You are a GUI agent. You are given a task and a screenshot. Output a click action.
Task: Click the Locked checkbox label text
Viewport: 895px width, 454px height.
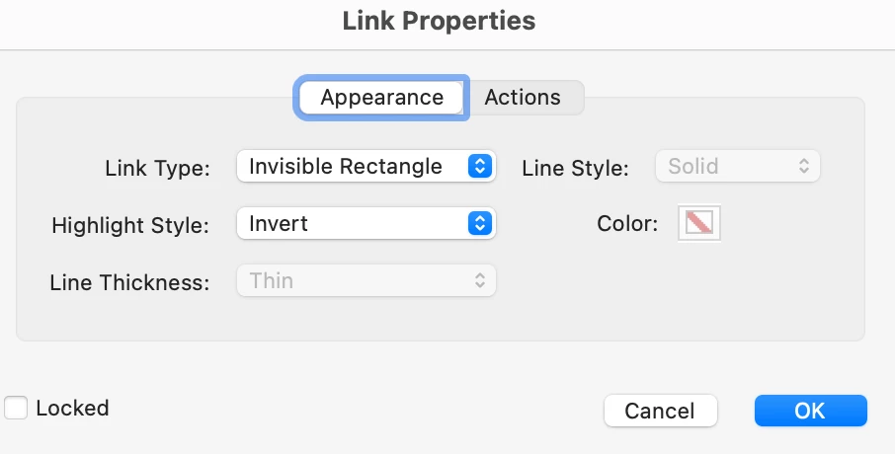point(72,408)
